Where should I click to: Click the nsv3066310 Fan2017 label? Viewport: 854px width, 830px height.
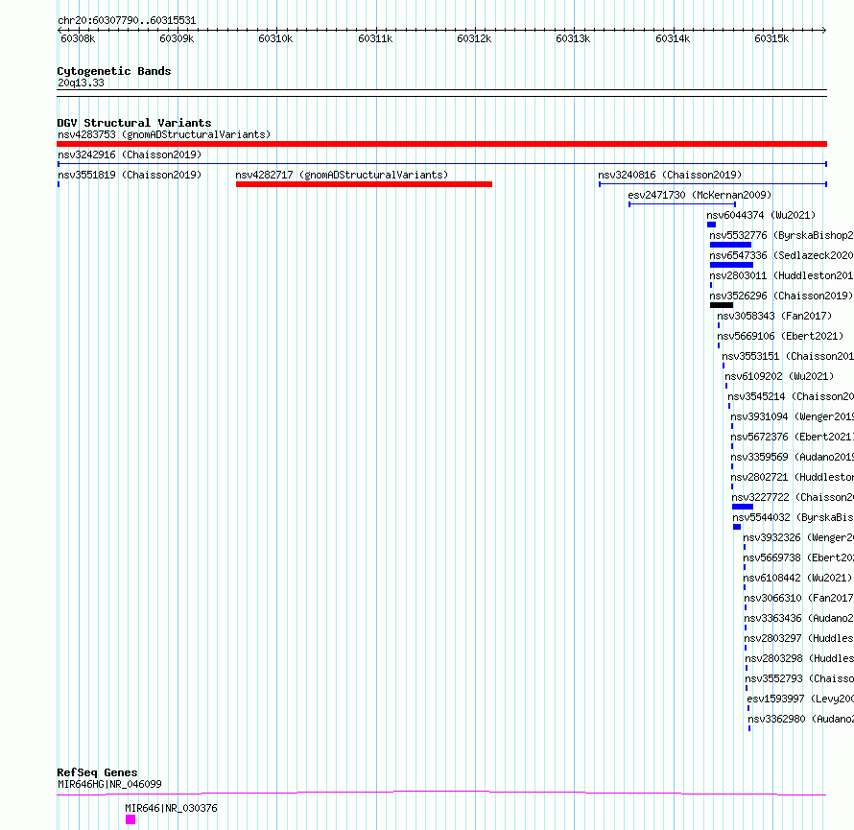click(x=799, y=598)
